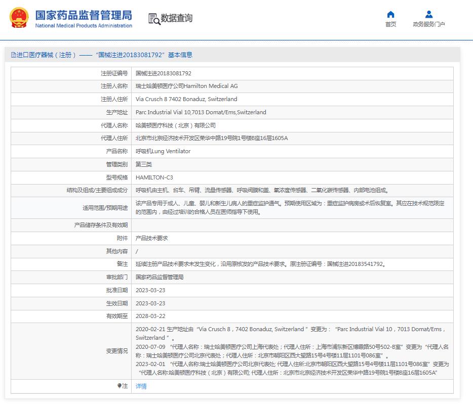Viewport: 473px width, 408px height.
Task: Click the 哈美顿医疗科技（北京）有限公司 agent name
Action: click(175, 125)
